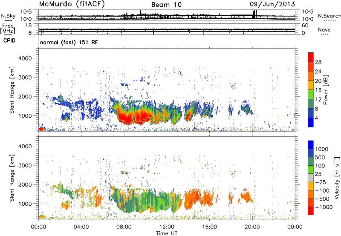Pick the orange power segment between 20 and 24
341x236 pixels.
pos(311,76)
